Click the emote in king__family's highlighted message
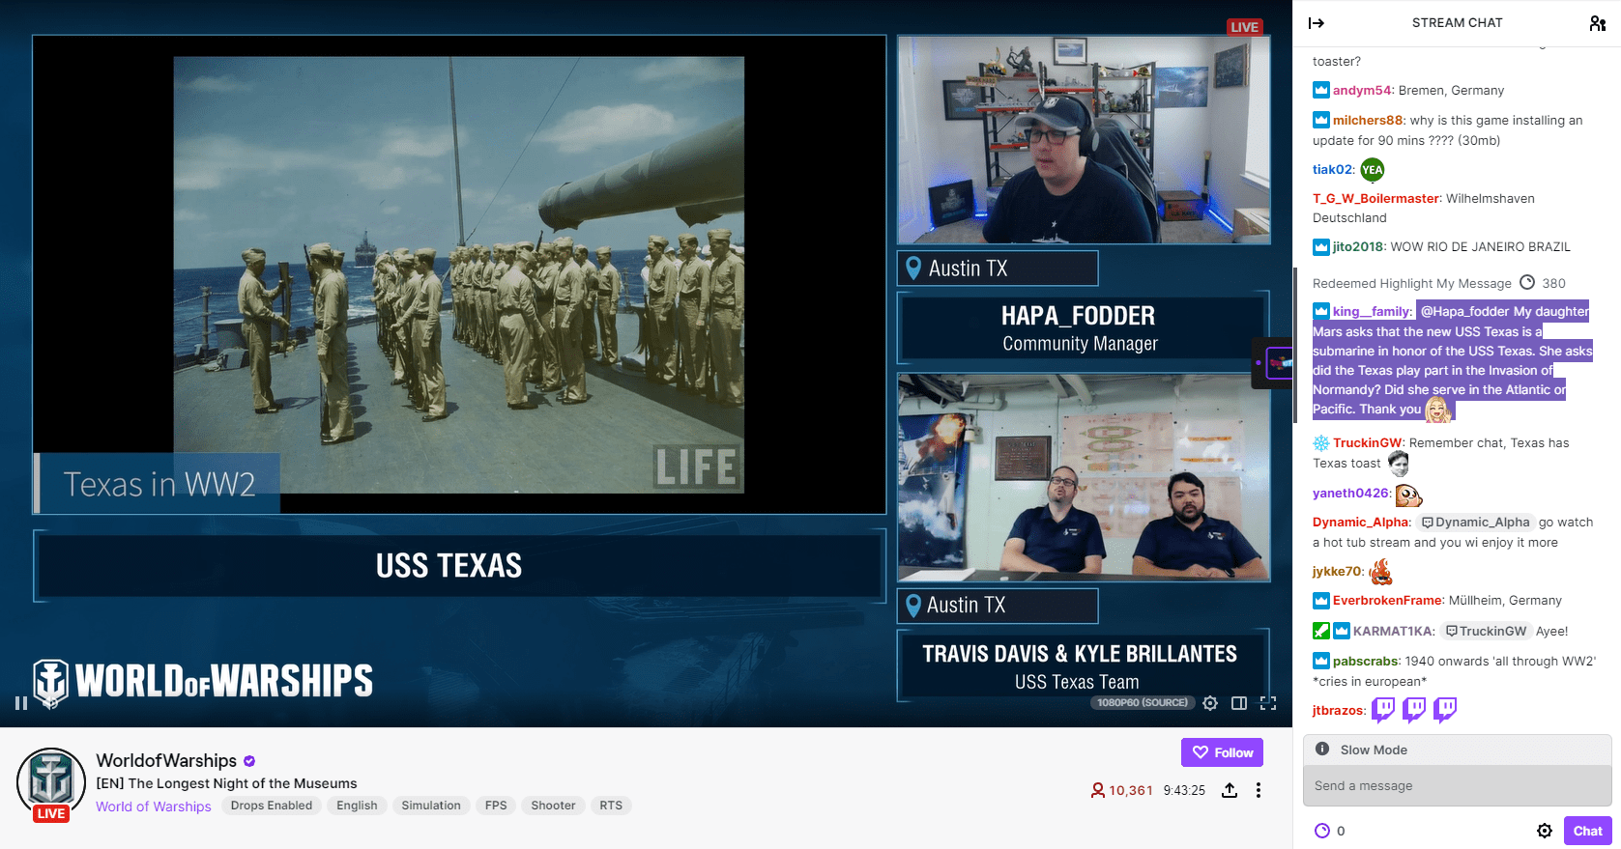 pyautogui.click(x=1438, y=410)
